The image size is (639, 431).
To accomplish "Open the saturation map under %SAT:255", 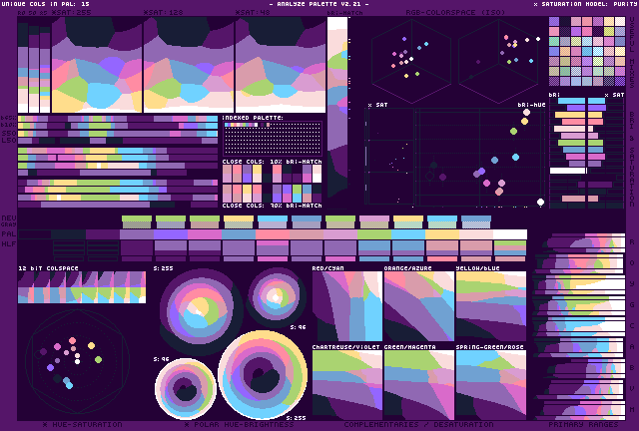I will coord(97,65).
